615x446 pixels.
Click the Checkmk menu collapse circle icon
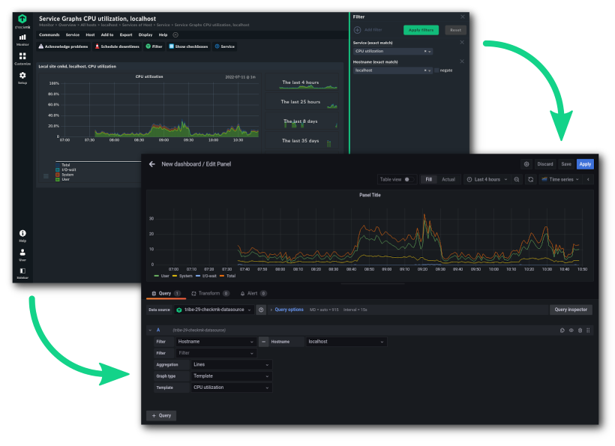tap(175, 34)
